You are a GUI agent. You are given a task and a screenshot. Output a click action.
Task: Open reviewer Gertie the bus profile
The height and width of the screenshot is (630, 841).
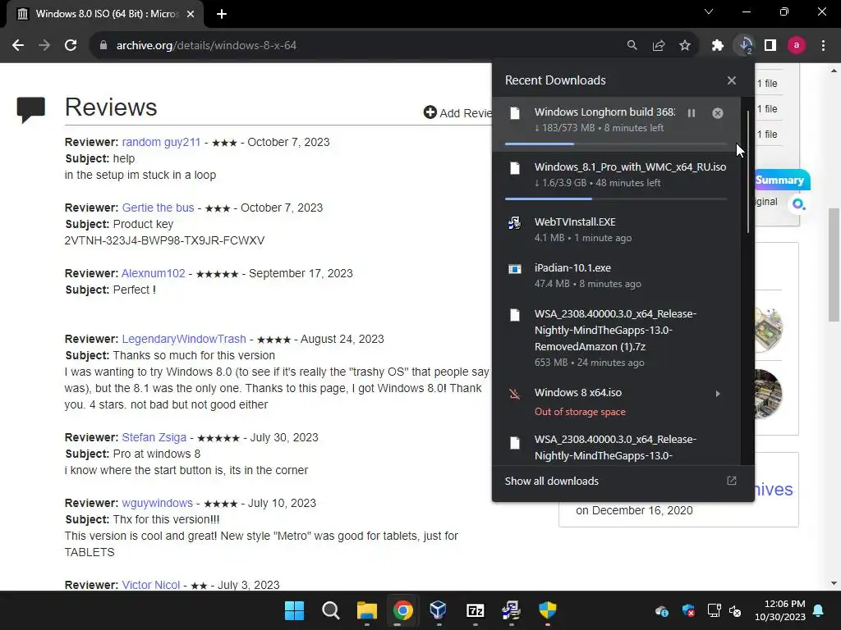click(x=158, y=208)
